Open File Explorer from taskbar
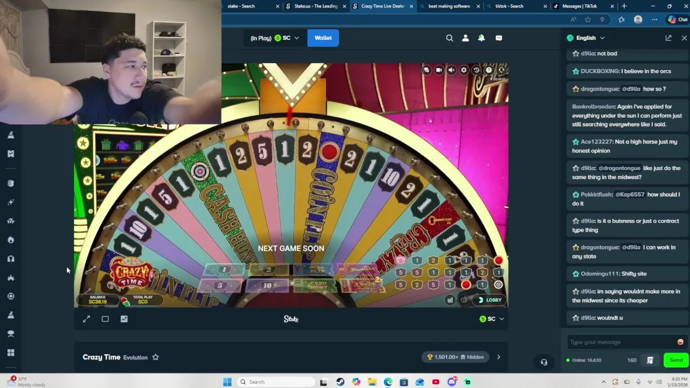Viewport: 690px width, 388px height. tap(372, 382)
